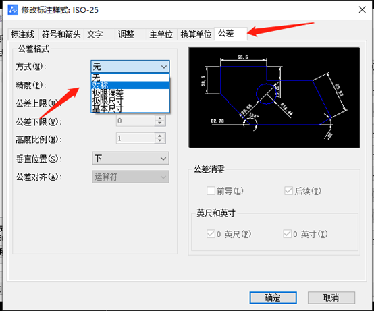Increase the 公差下限 value with up arrow
The width and height of the screenshot is (374, 311).
pyautogui.click(x=160, y=118)
